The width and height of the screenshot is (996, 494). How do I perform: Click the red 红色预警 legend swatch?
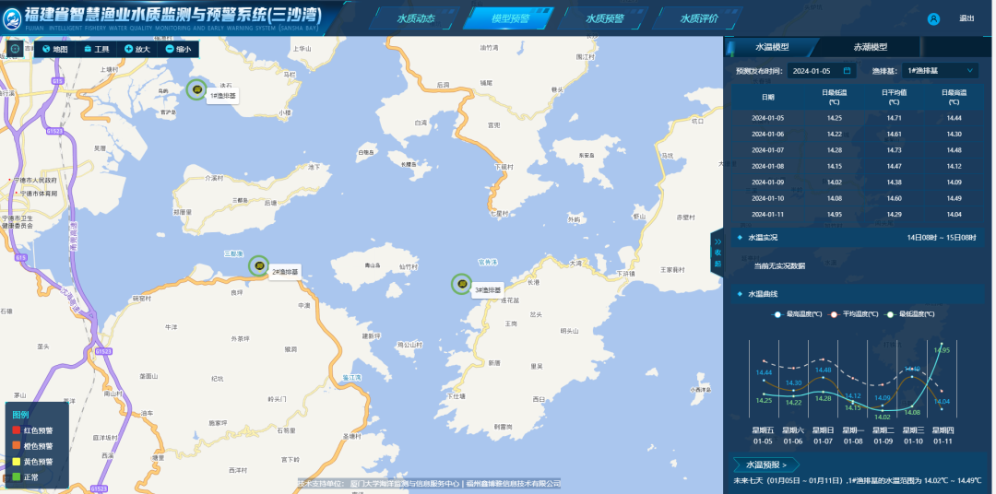pyautogui.click(x=16, y=430)
